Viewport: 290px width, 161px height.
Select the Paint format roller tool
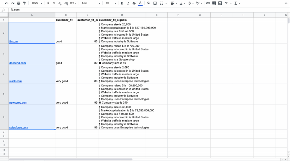tap(25, 3)
